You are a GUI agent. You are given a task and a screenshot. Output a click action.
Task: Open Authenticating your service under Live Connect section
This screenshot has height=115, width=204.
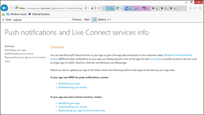72,107
